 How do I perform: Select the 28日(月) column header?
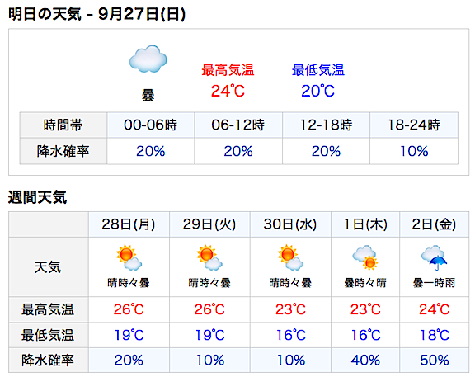point(129,224)
